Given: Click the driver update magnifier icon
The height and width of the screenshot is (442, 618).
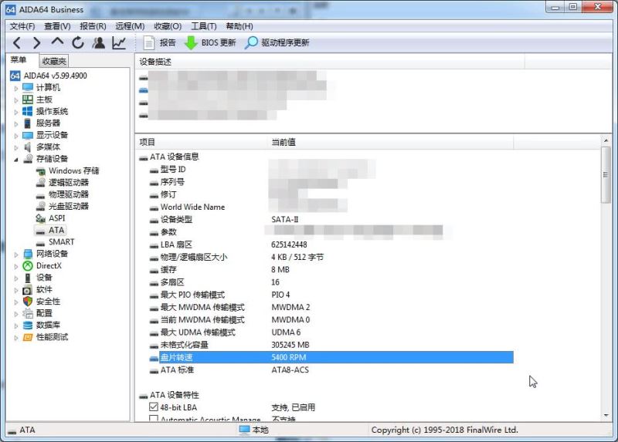Looking at the screenshot, I should click(251, 42).
